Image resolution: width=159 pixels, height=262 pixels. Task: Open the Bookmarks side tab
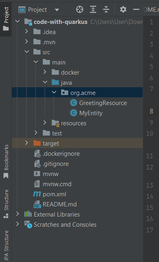click(x=6, y=161)
